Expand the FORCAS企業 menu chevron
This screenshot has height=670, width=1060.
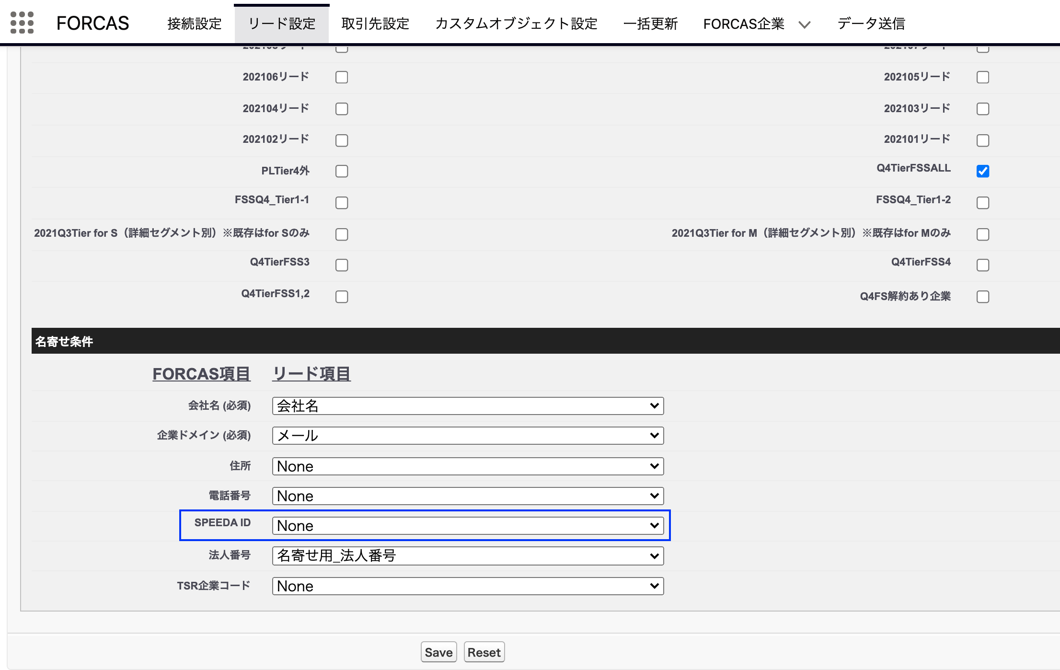805,24
